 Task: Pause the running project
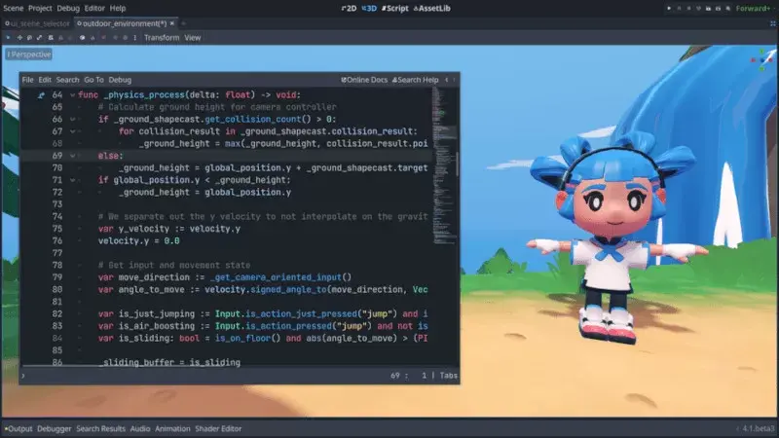[679, 9]
